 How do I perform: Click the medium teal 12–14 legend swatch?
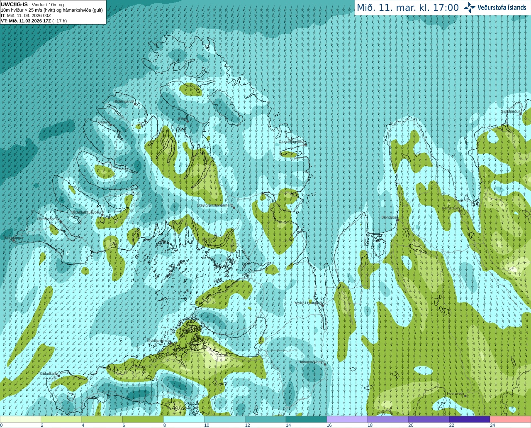click(265, 419)
